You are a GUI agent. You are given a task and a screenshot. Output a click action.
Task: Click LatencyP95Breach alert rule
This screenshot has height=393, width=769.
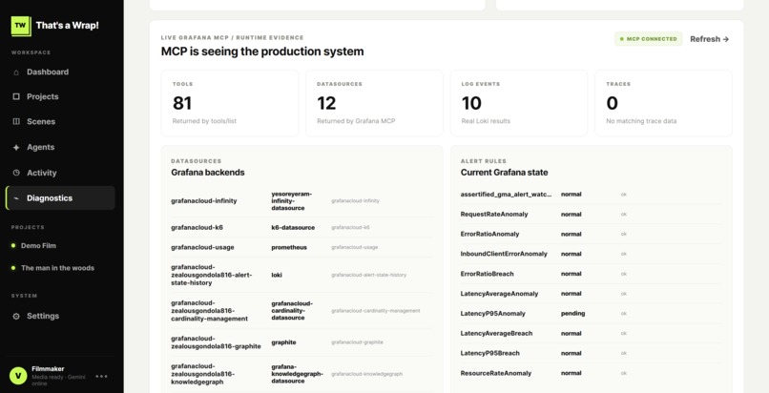pyautogui.click(x=490, y=353)
